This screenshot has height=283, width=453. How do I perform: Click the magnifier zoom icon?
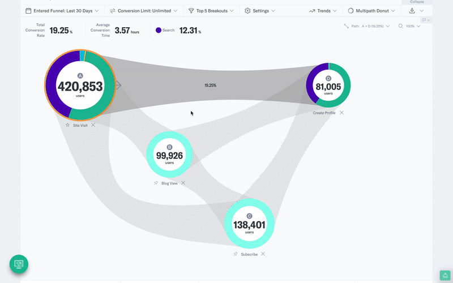pyautogui.click(x=400, y=26)
